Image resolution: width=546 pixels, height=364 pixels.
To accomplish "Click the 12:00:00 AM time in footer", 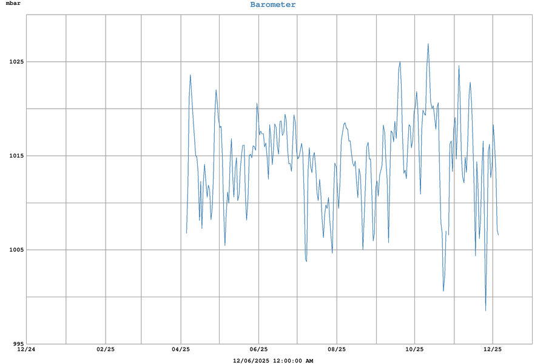I will pyautogui.click(x=293, y=361).
